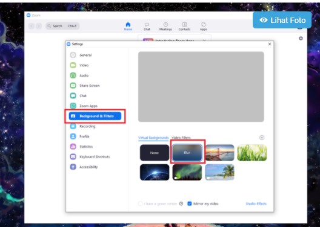Open Accessibility settings icon
Image resolution: width=320 pixels, height=227 pixels.
[x=73, y=167]
